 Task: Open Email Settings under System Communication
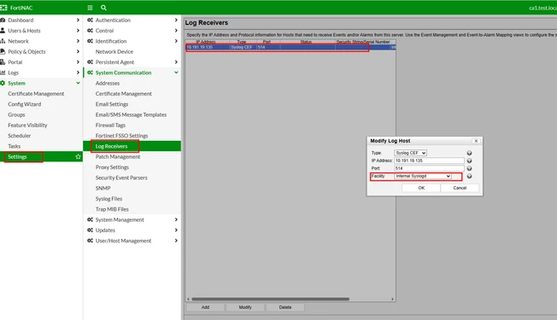click(112, 104)
